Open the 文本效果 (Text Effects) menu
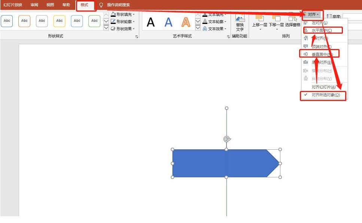This screenshot has width=362, height=223. tap(214, 28)
